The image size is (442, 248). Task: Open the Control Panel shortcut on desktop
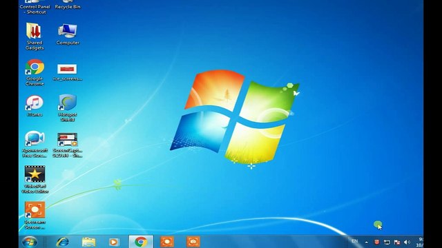35,7
